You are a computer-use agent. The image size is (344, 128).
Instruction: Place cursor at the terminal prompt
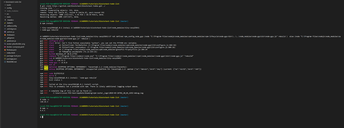pos(42,117)
